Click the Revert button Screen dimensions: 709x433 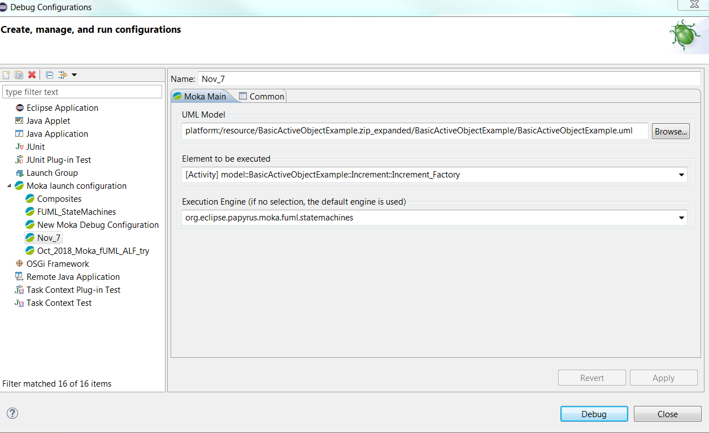click(x=592, y=378)
